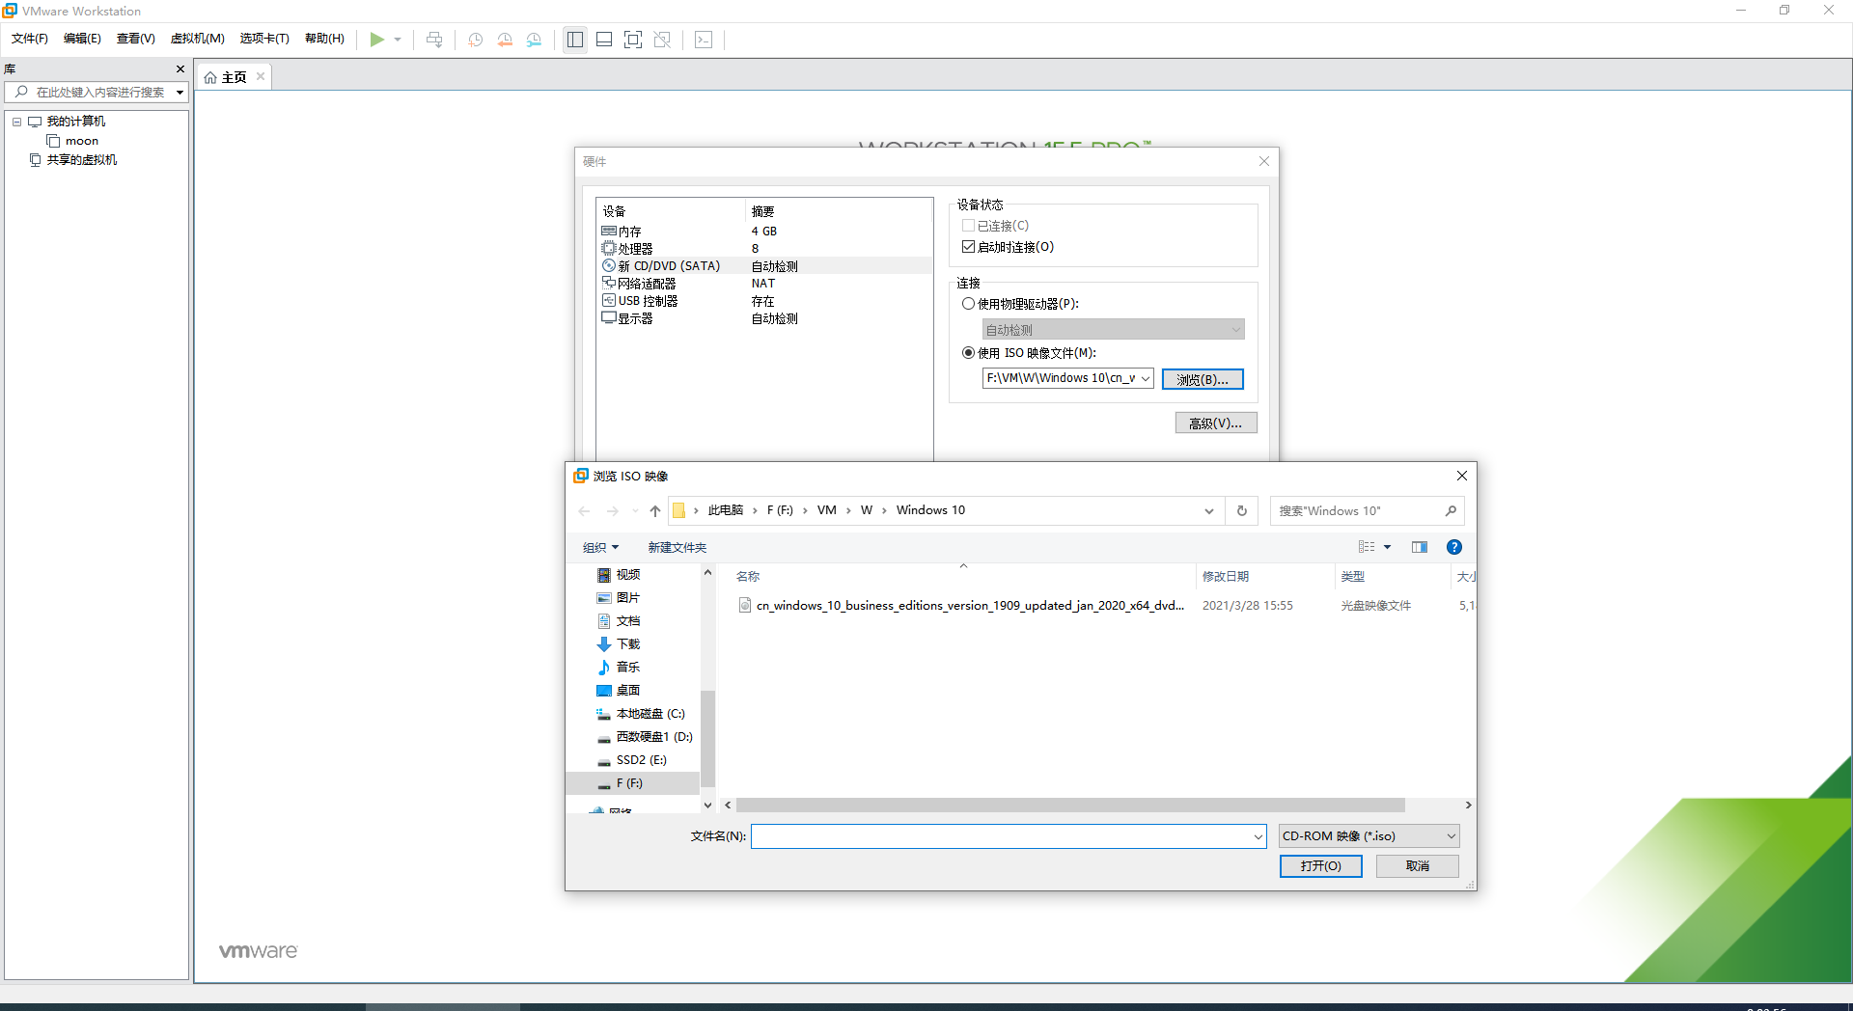Close the 库 library panel
This screenshot has width=1853, height=1011.
[180, 68]
